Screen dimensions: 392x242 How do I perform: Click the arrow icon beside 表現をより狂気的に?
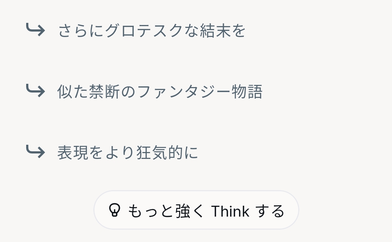click(x=35, y=152)
